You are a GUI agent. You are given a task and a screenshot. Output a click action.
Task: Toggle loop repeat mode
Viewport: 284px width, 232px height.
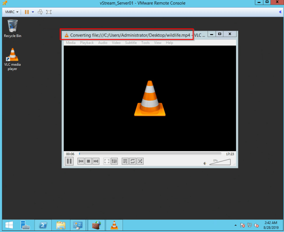point(133,161)
